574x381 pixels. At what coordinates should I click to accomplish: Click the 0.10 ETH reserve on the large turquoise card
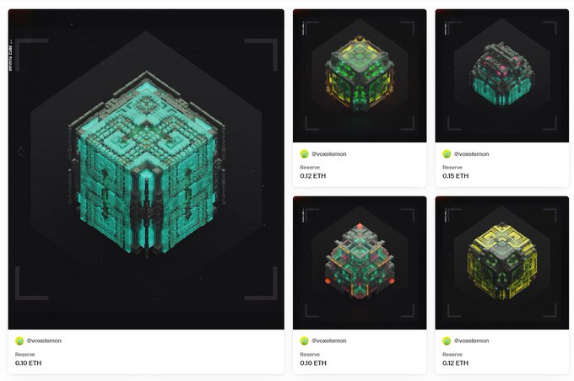[x=28, y=363]
